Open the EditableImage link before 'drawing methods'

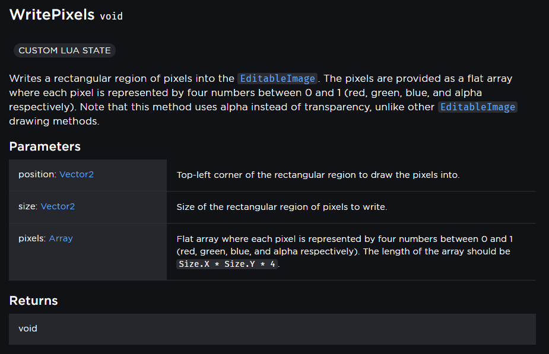(x=478, y=107)
